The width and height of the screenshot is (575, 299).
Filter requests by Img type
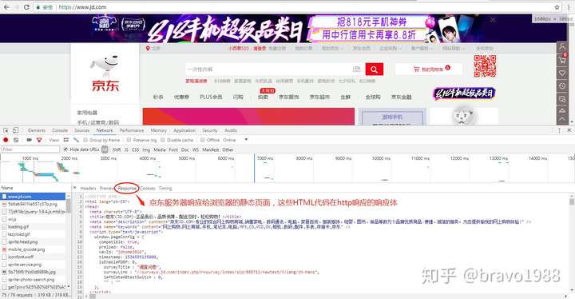[146, 149]
